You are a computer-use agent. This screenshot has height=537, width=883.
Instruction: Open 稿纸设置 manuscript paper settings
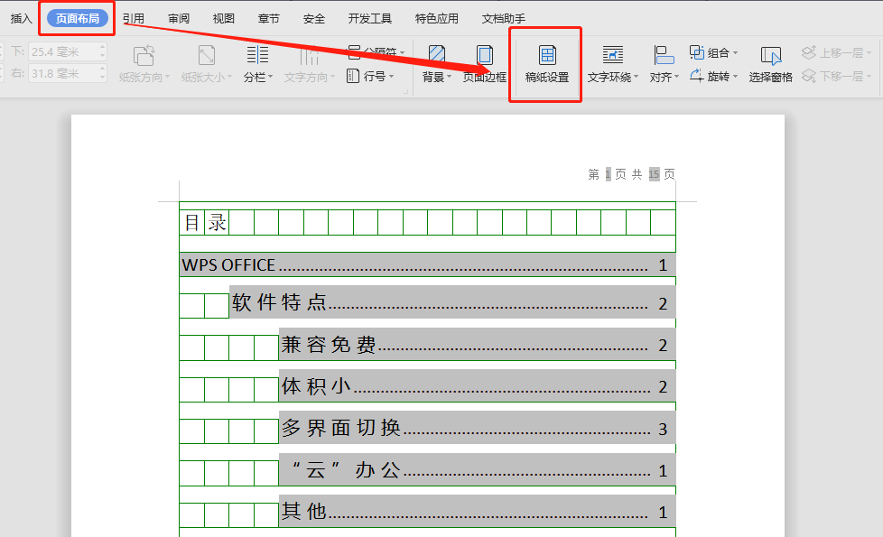(547, 64)
